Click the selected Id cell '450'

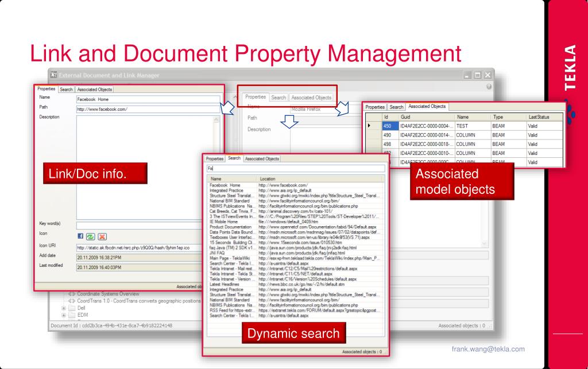(x=390, y=126)
